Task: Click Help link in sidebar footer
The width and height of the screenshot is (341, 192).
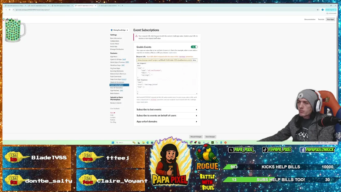Action: (112, 115)
